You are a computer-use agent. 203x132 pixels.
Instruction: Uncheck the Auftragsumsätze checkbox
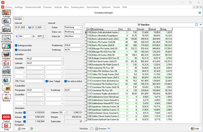pos(16,46)
